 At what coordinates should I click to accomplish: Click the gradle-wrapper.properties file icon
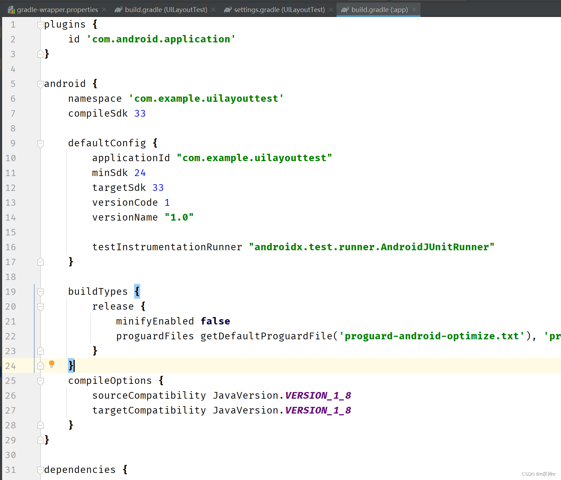[11, 10]
